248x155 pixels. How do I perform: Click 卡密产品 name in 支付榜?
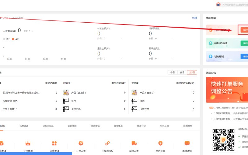click(x=144, y=109)
